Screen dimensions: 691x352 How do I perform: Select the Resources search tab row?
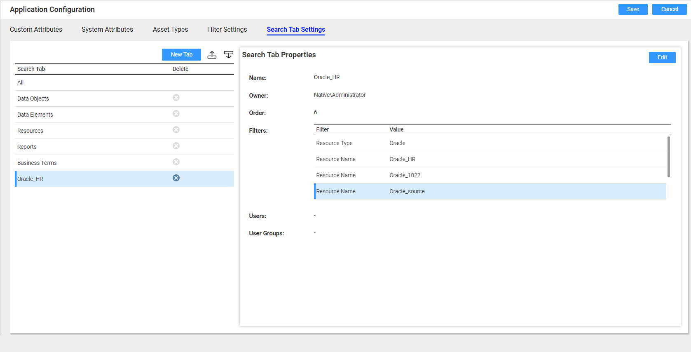pos(124,131)
